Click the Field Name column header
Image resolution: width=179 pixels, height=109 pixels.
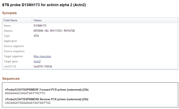[x=10, y=20]
